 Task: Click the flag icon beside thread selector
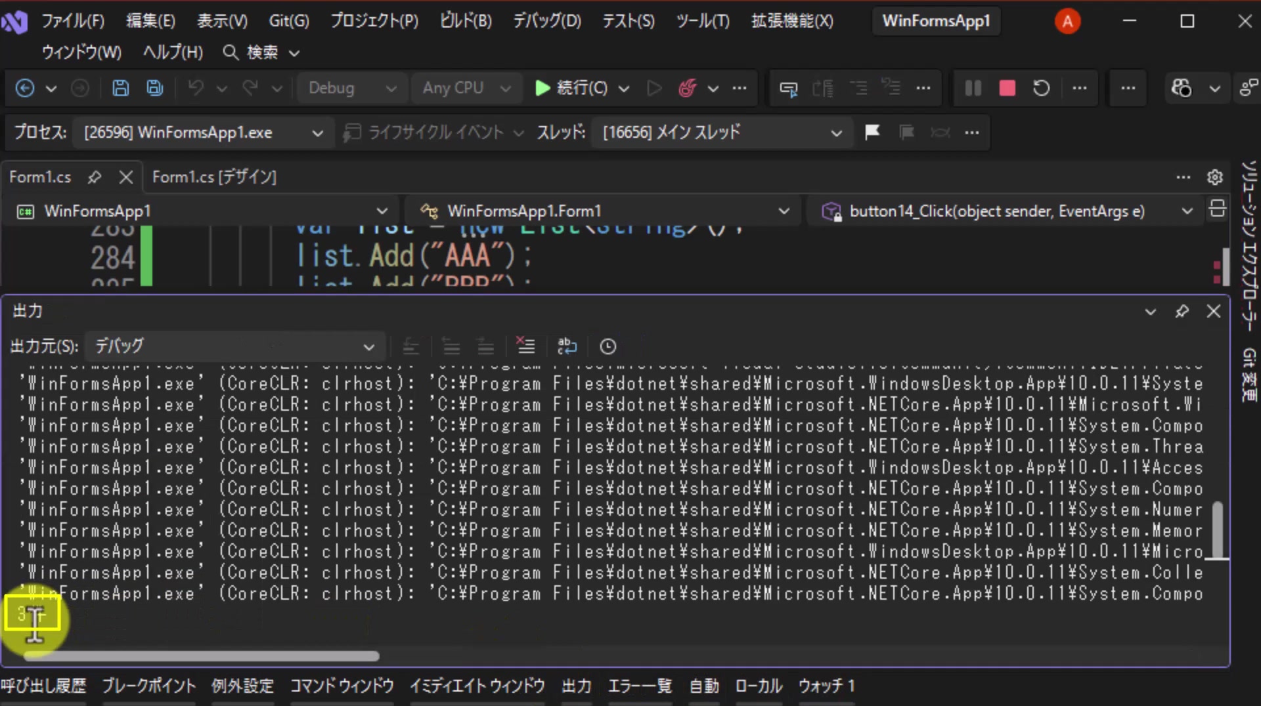[872, 133]
